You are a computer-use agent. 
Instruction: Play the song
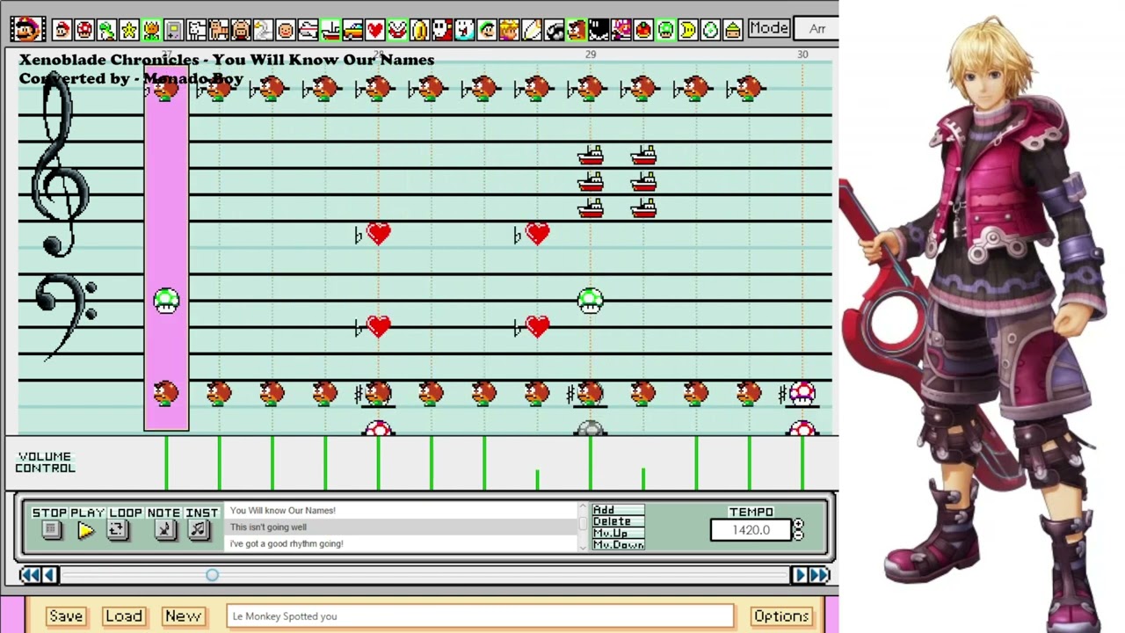point(85,530)
